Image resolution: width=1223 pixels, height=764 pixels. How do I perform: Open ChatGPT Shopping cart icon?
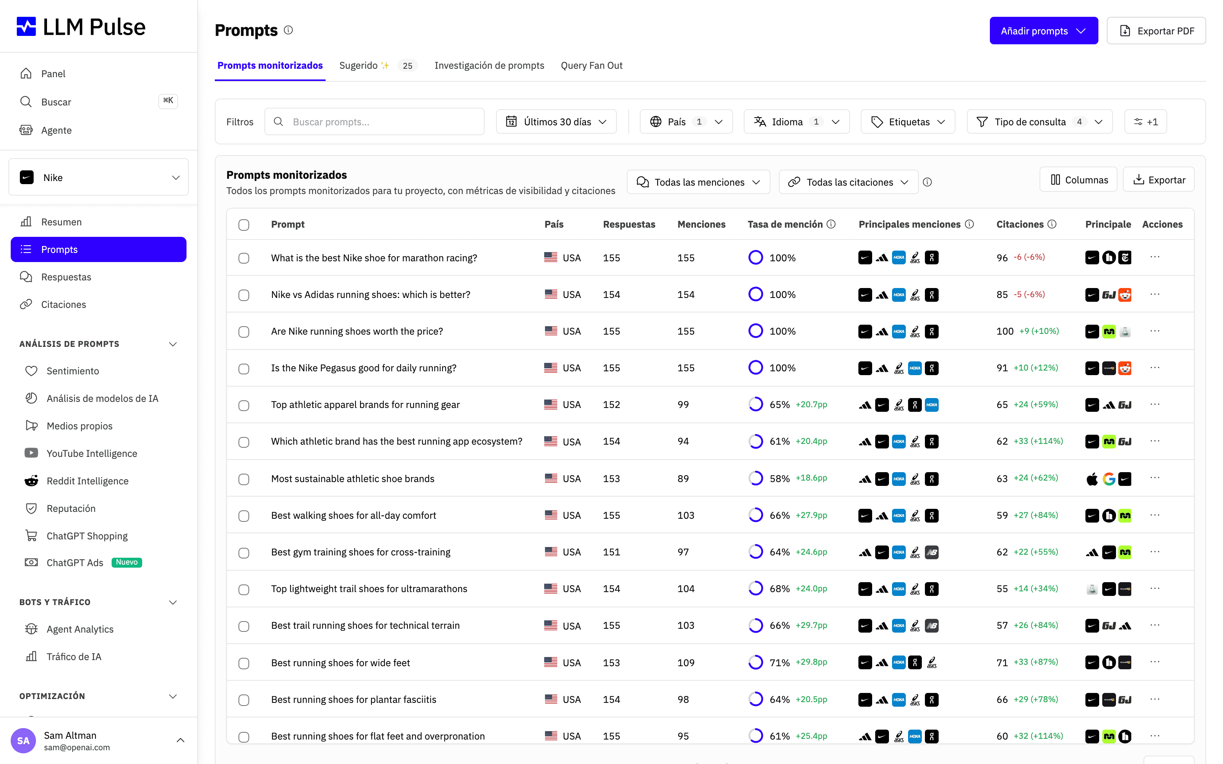[31, 536]
